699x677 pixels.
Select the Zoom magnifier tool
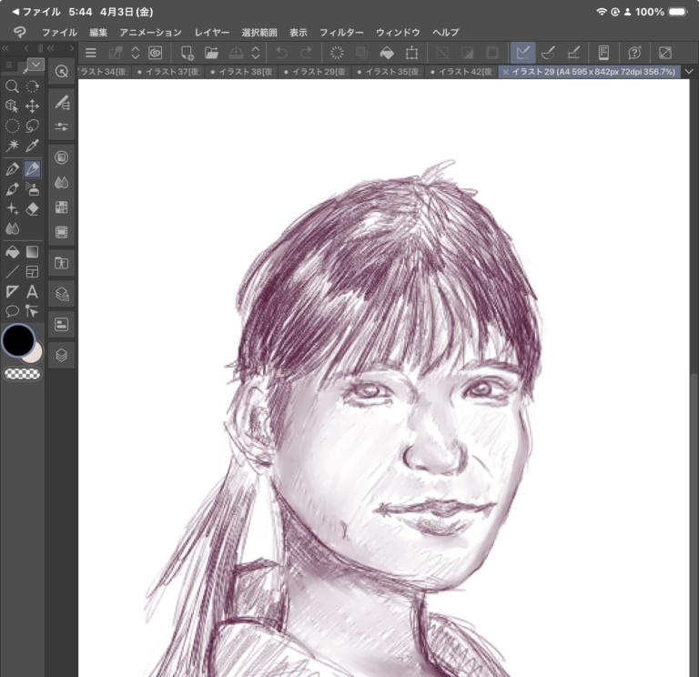(12, 86)
